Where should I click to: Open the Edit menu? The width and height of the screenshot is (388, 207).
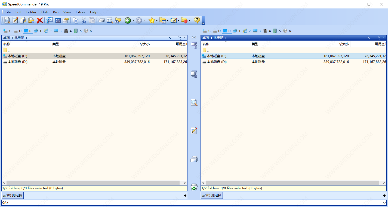pos(19,12)
